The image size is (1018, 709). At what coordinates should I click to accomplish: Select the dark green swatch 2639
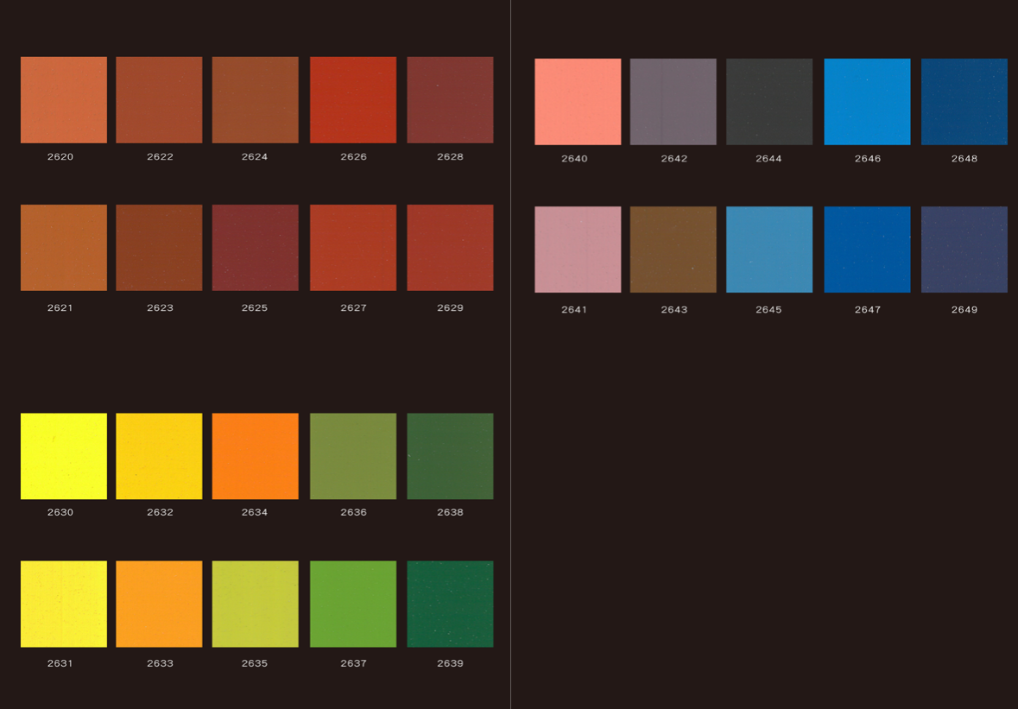coord(450,604)
